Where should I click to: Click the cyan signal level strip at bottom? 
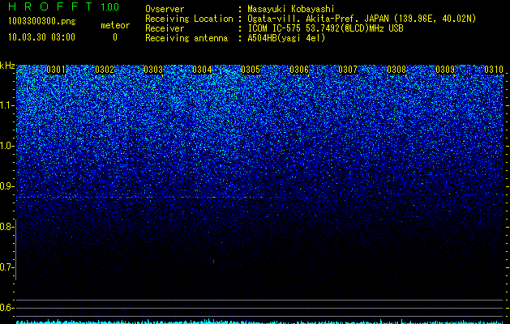tap(260, 322)
